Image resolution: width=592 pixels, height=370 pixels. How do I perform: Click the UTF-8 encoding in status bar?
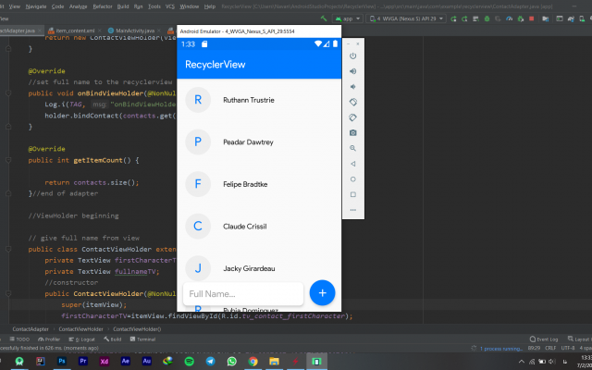tap(568, 348)
